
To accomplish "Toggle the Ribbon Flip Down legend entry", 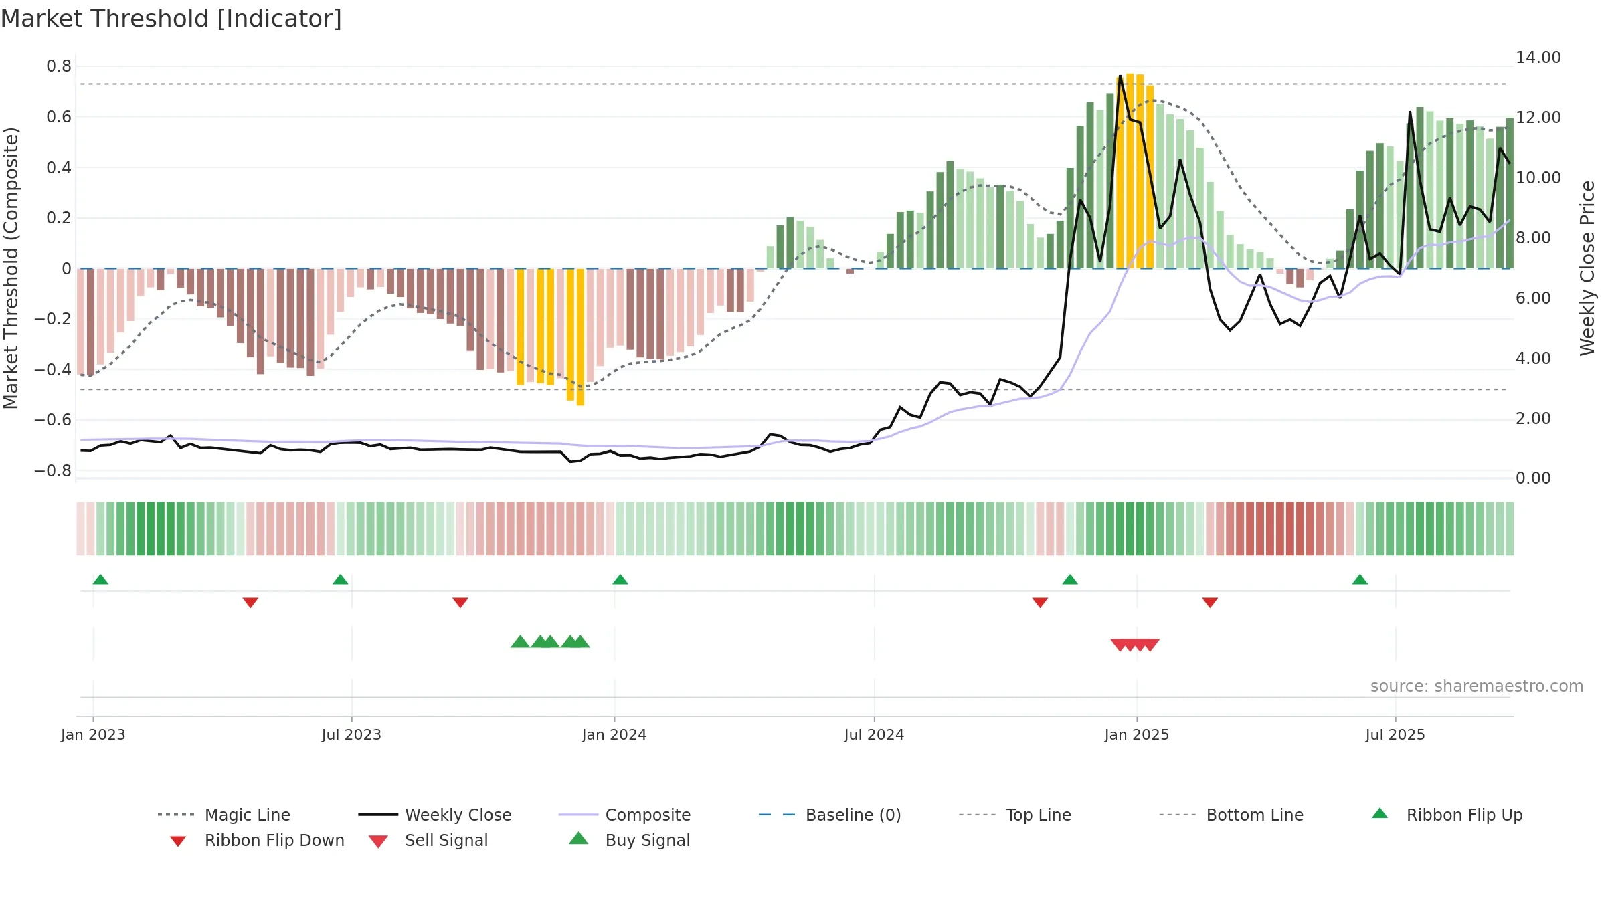I will tap(257, 840).
